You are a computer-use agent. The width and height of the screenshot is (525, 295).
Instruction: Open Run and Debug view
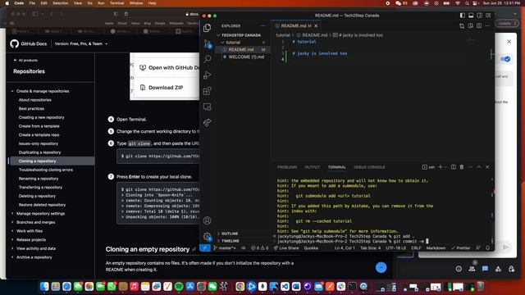coord(208,75)
